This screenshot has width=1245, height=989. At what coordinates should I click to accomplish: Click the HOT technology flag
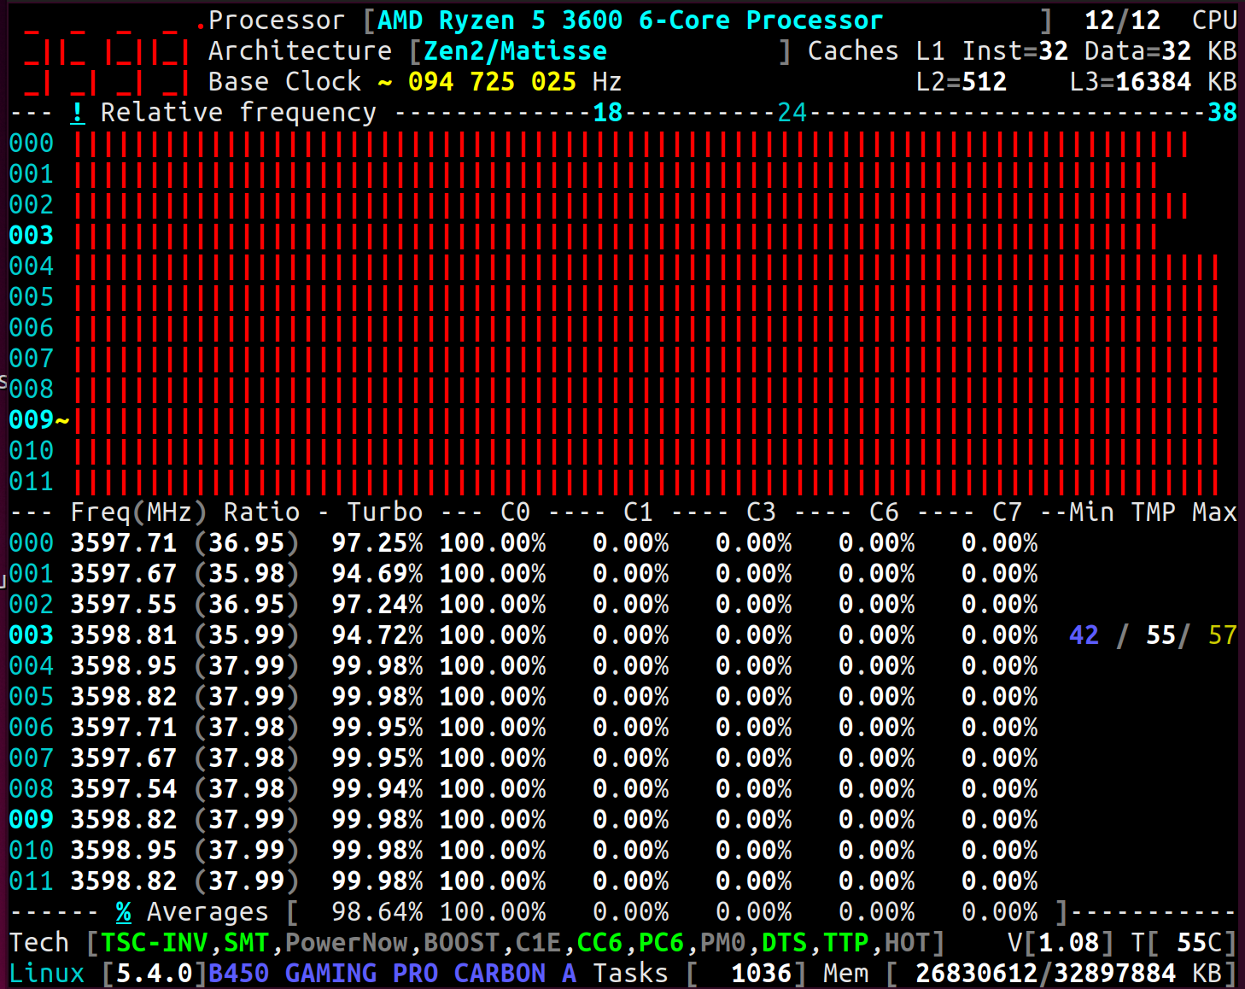908,943
